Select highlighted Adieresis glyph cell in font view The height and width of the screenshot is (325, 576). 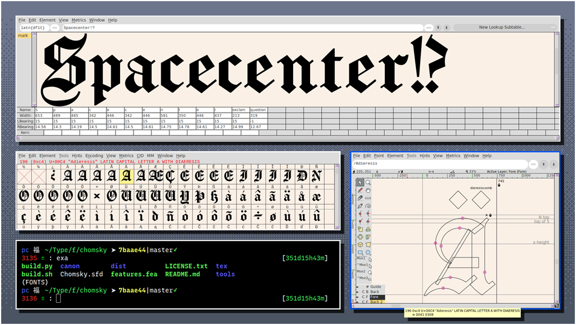tap(126, 176)
